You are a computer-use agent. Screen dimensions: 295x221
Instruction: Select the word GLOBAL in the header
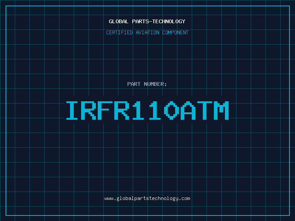(x=119, y=21)
